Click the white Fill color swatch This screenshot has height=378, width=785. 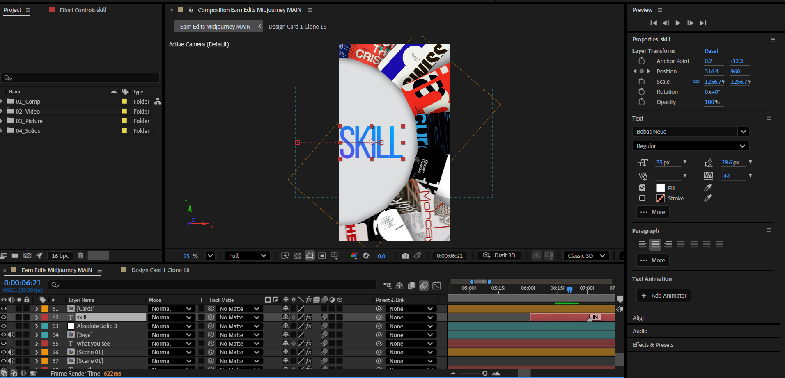tap(660, 188)
